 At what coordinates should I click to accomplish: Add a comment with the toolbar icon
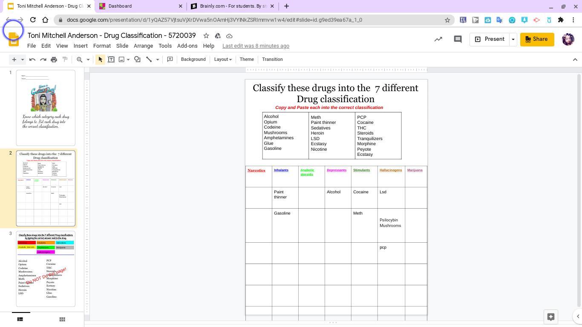[170, 60]
